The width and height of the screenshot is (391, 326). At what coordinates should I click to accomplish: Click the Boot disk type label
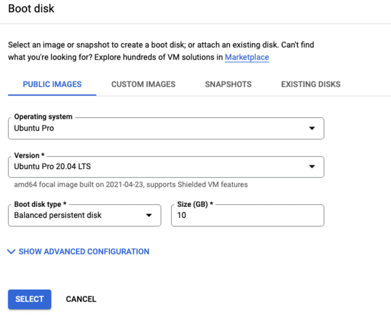pos(40,204)
